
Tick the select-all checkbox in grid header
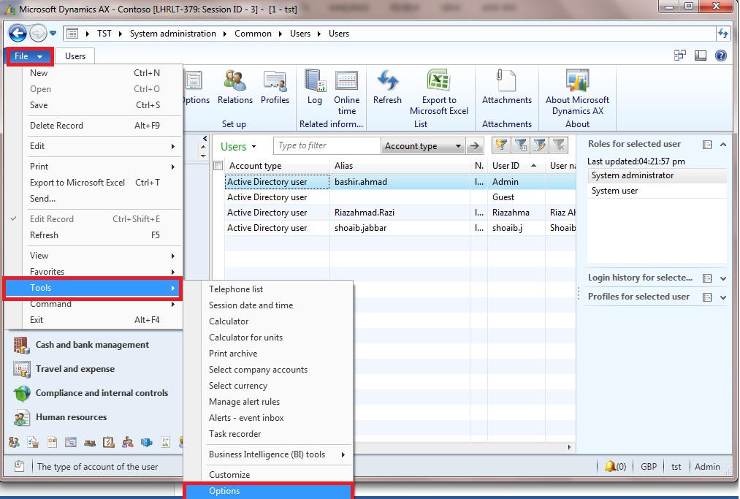coord(218,166)
